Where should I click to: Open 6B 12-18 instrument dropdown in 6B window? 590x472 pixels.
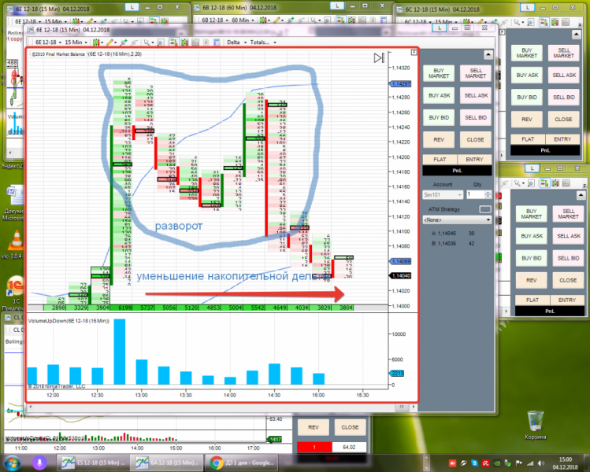(214, 20)
